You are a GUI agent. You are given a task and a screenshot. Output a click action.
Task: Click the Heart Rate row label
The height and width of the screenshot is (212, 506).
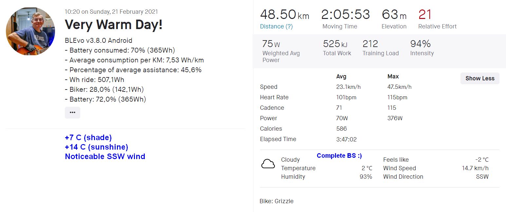click(x=274, y=97)
